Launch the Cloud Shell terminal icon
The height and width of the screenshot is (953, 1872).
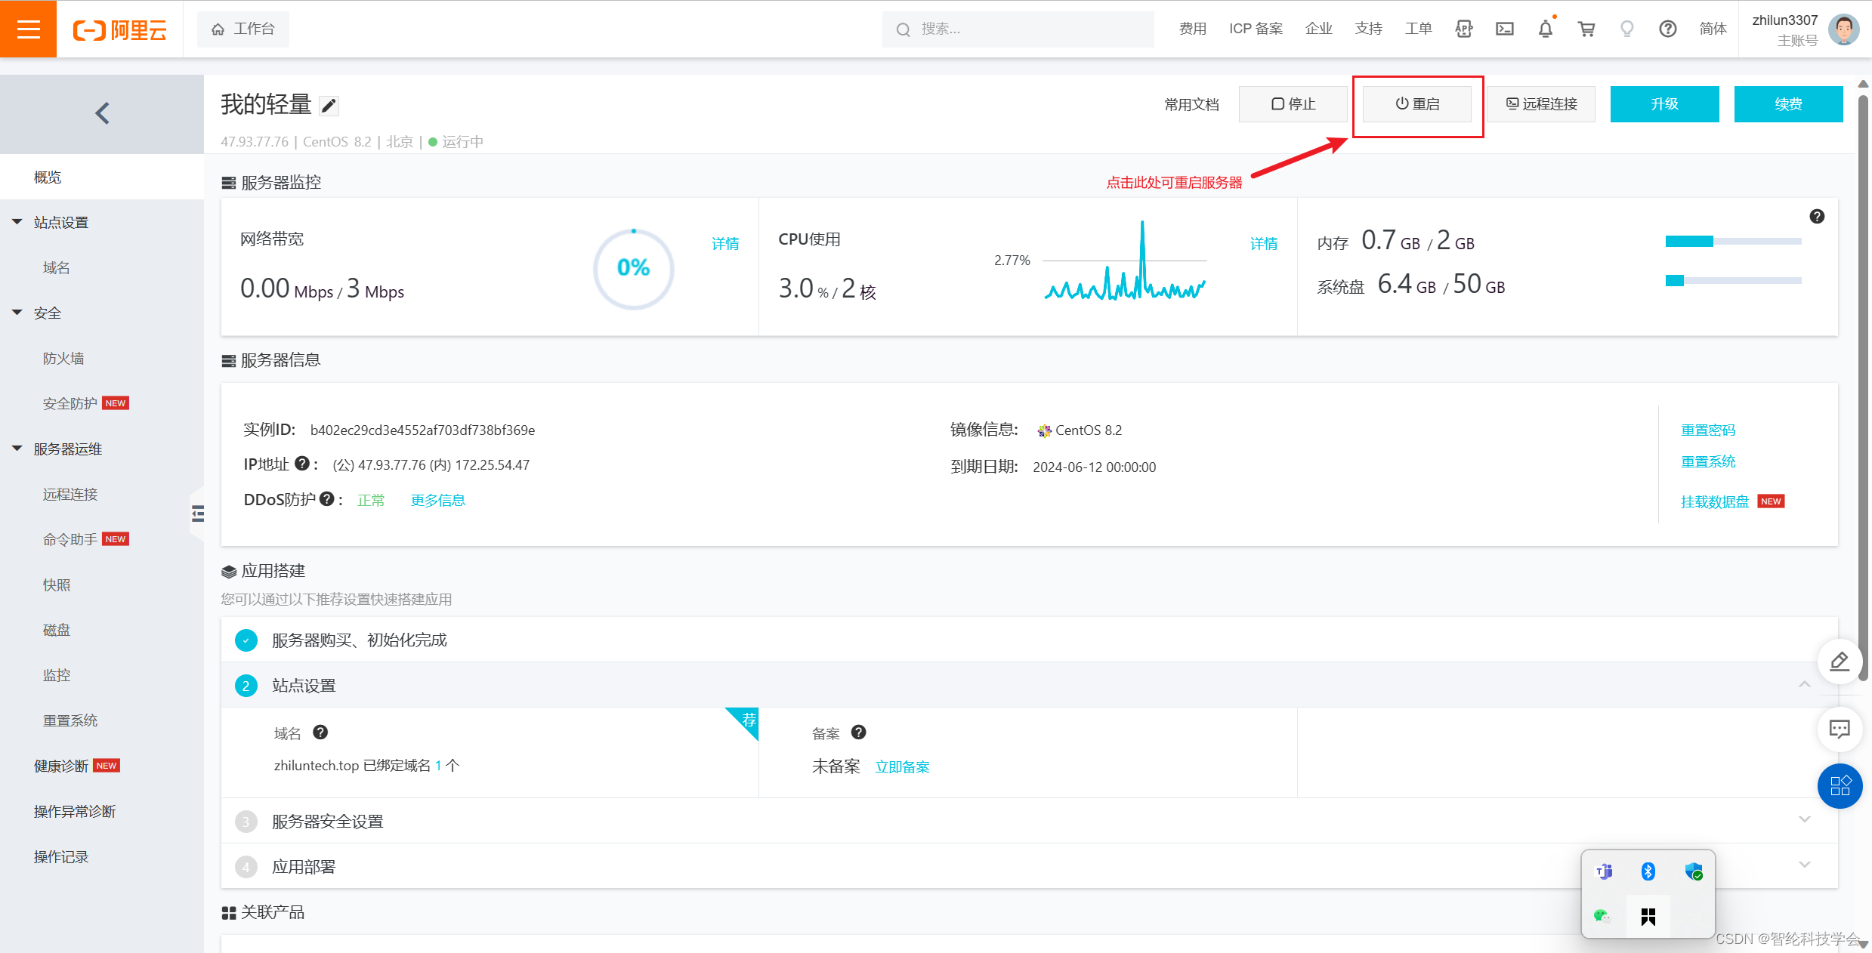tap(1504, 29)
